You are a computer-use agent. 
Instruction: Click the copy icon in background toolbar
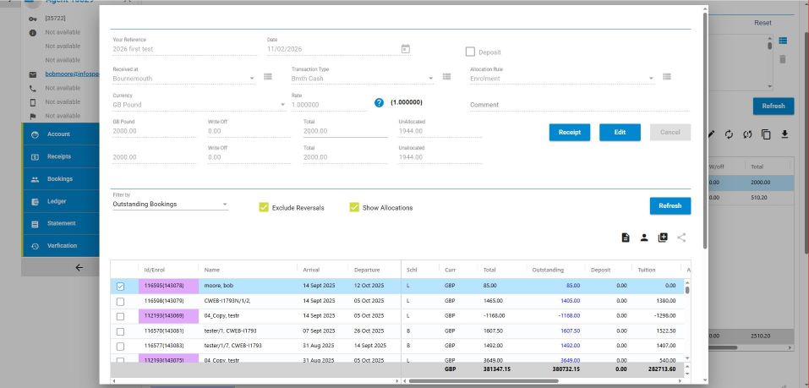766,134
